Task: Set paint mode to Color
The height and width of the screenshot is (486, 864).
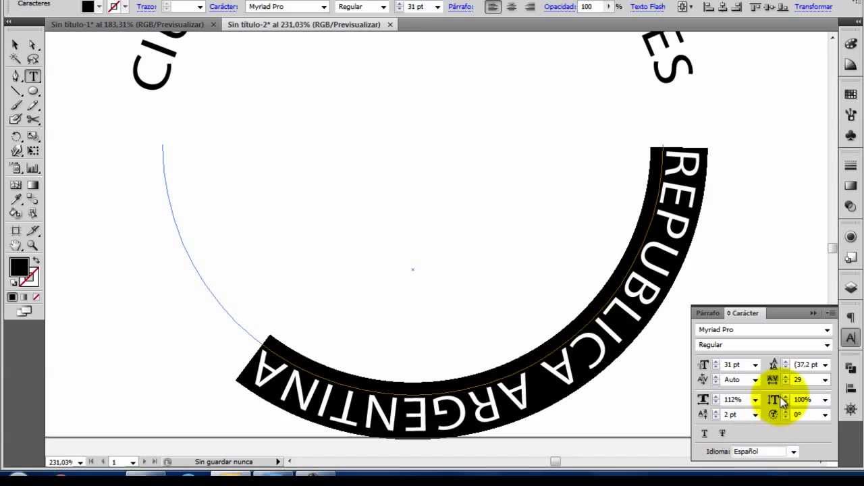Action: (x=12, y=297)
